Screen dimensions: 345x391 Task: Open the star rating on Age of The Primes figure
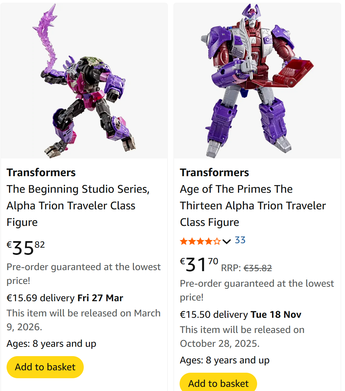tap(200, 241)
